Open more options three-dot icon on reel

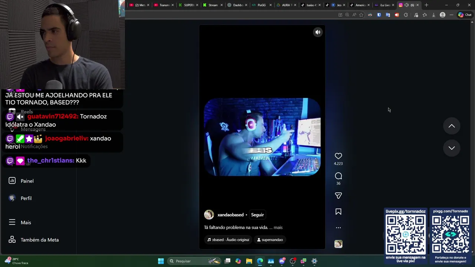coord(338,228)
